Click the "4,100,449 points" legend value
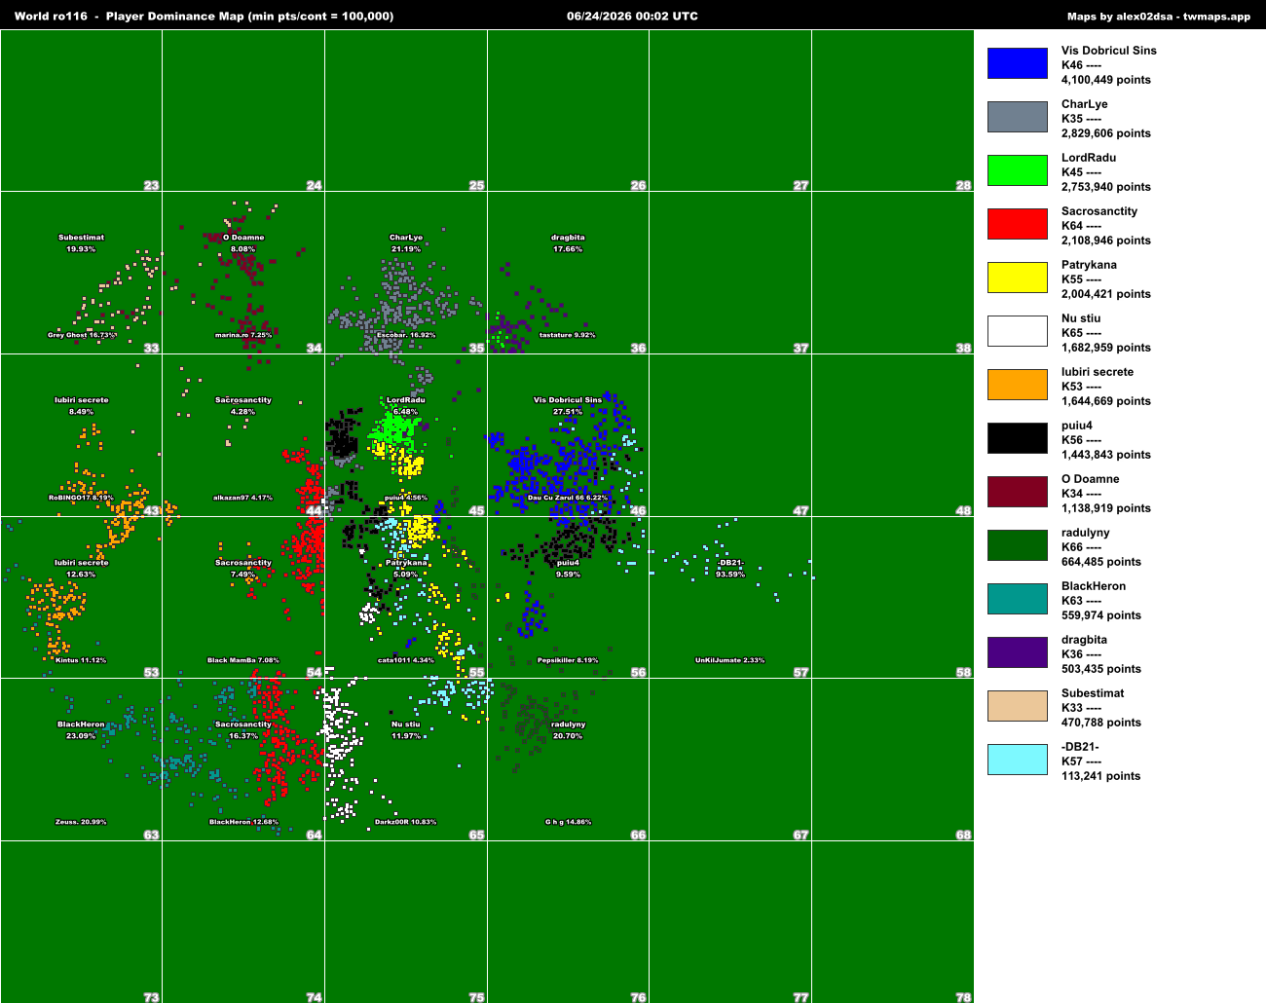 pos(1106,80)
